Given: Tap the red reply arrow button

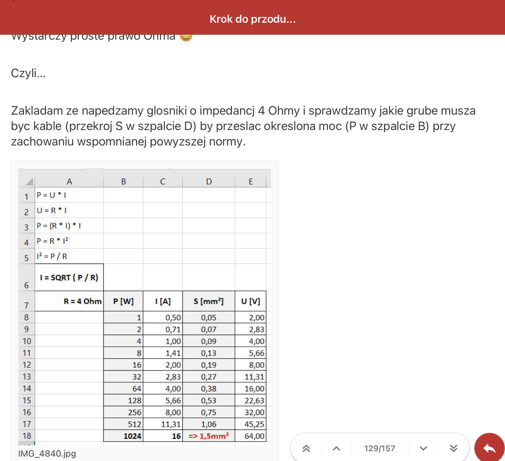Looking at the screenshot, I should point(490,448).
